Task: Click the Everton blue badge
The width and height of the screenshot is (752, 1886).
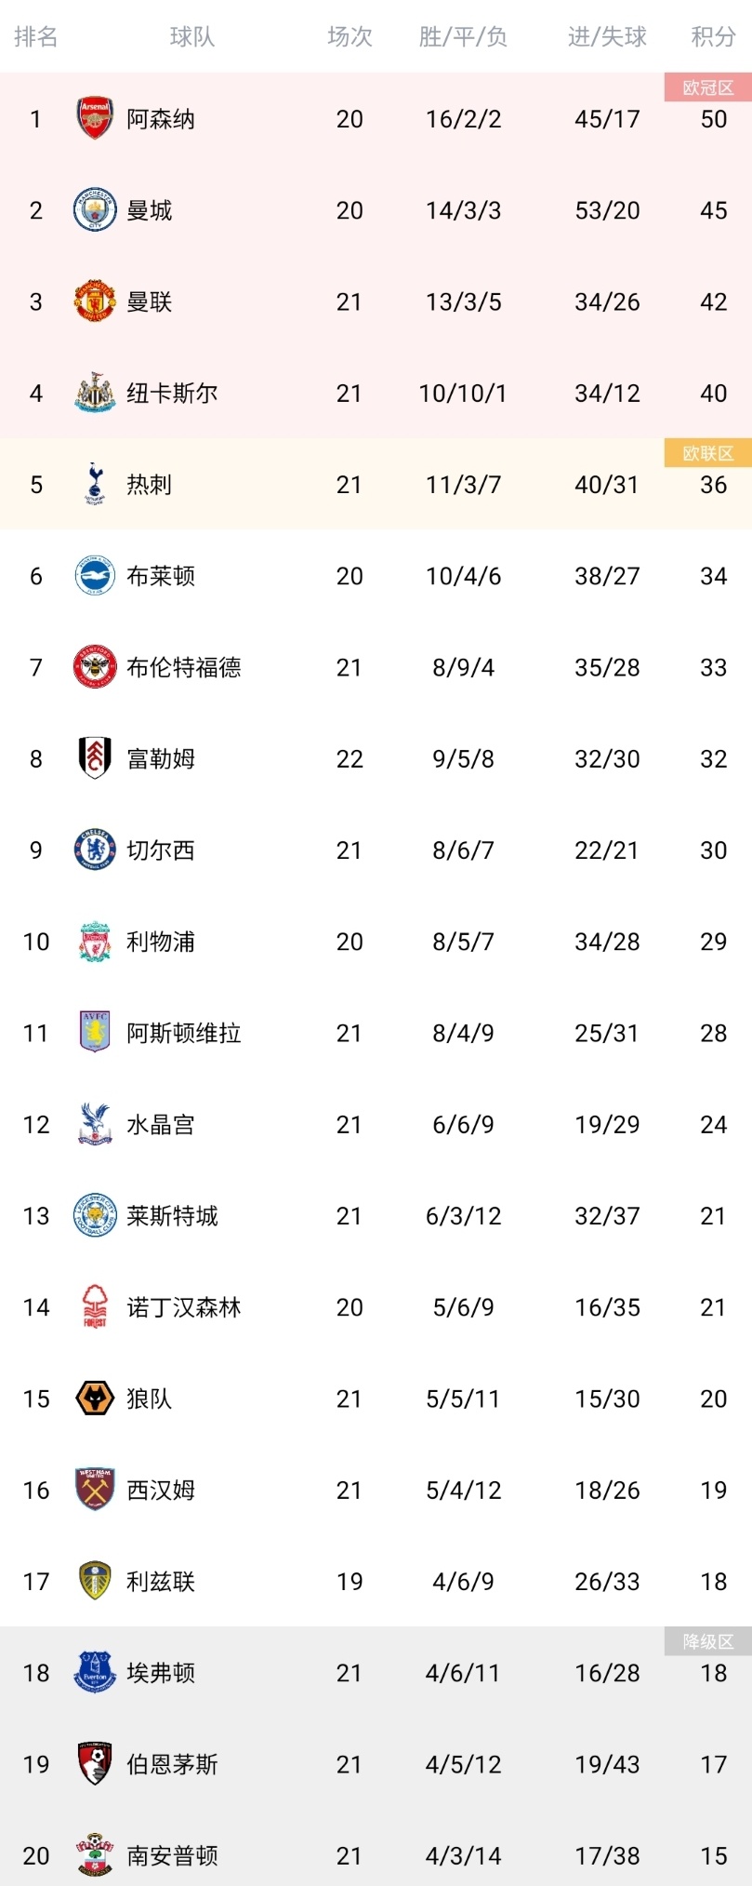Action: click(x=94, y=1672)
